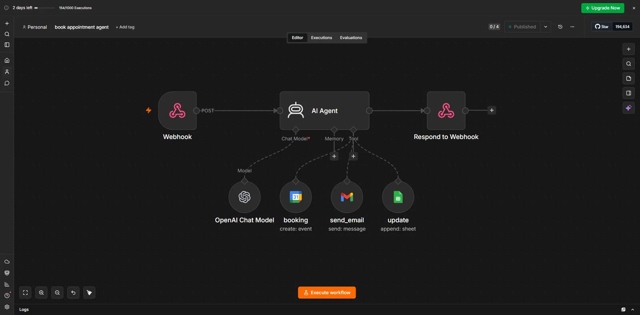The image size is (640, 315).
Task: Open the Webhook trigger node
Action: tap(177, 111)
